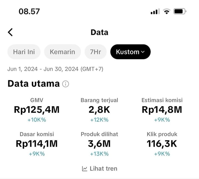Image resolution: width=199 pixels, height=179 pixels.
Task: Select the Kemarin filter
Action: [62, 52]
